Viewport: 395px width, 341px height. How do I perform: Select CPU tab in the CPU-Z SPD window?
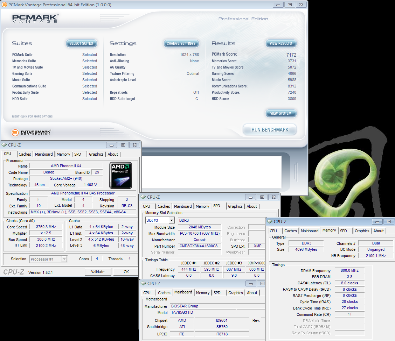click(146, 206)
